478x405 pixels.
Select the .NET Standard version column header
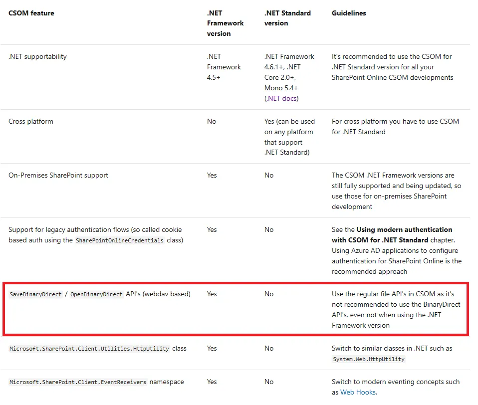point(287,18)
